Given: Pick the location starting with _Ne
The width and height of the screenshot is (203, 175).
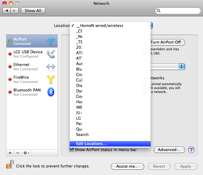Looking at the screenshot, I should point(110,36).
